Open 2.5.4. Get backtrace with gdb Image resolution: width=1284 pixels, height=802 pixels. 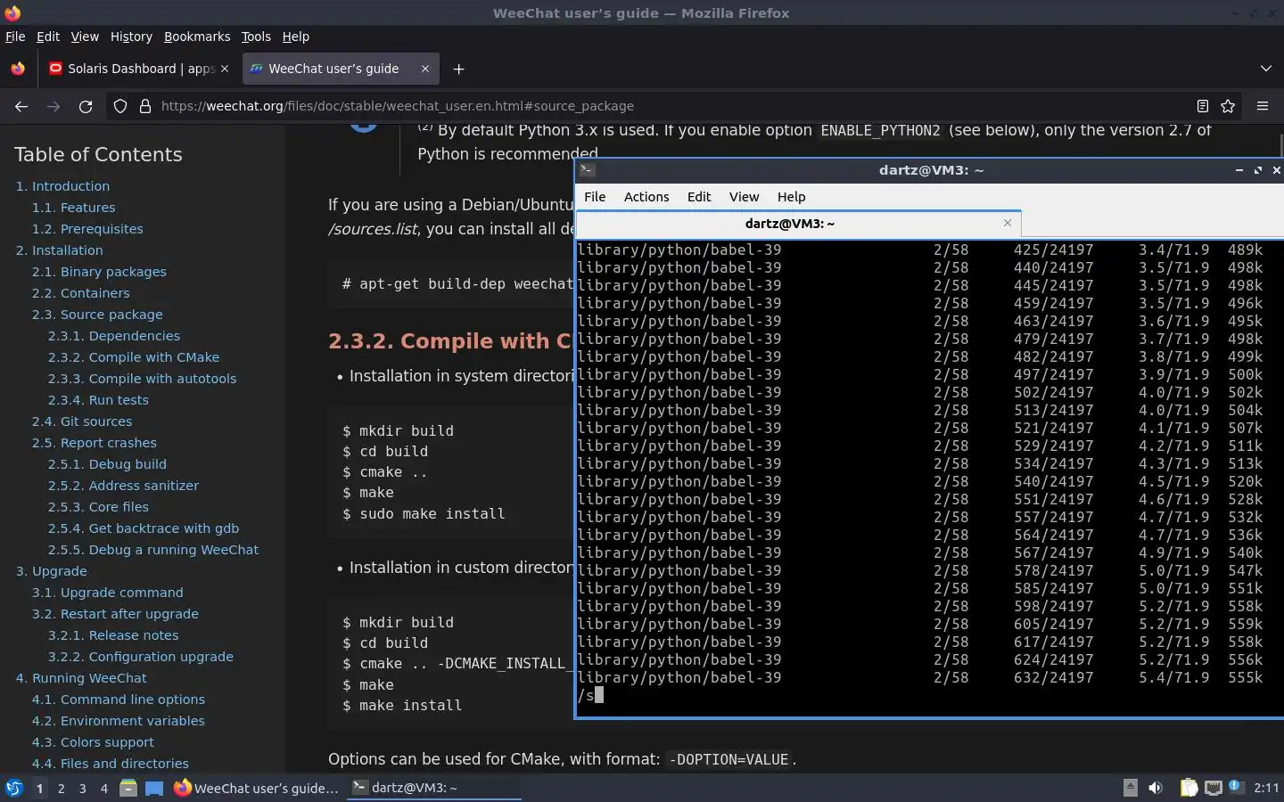(144, 528)
